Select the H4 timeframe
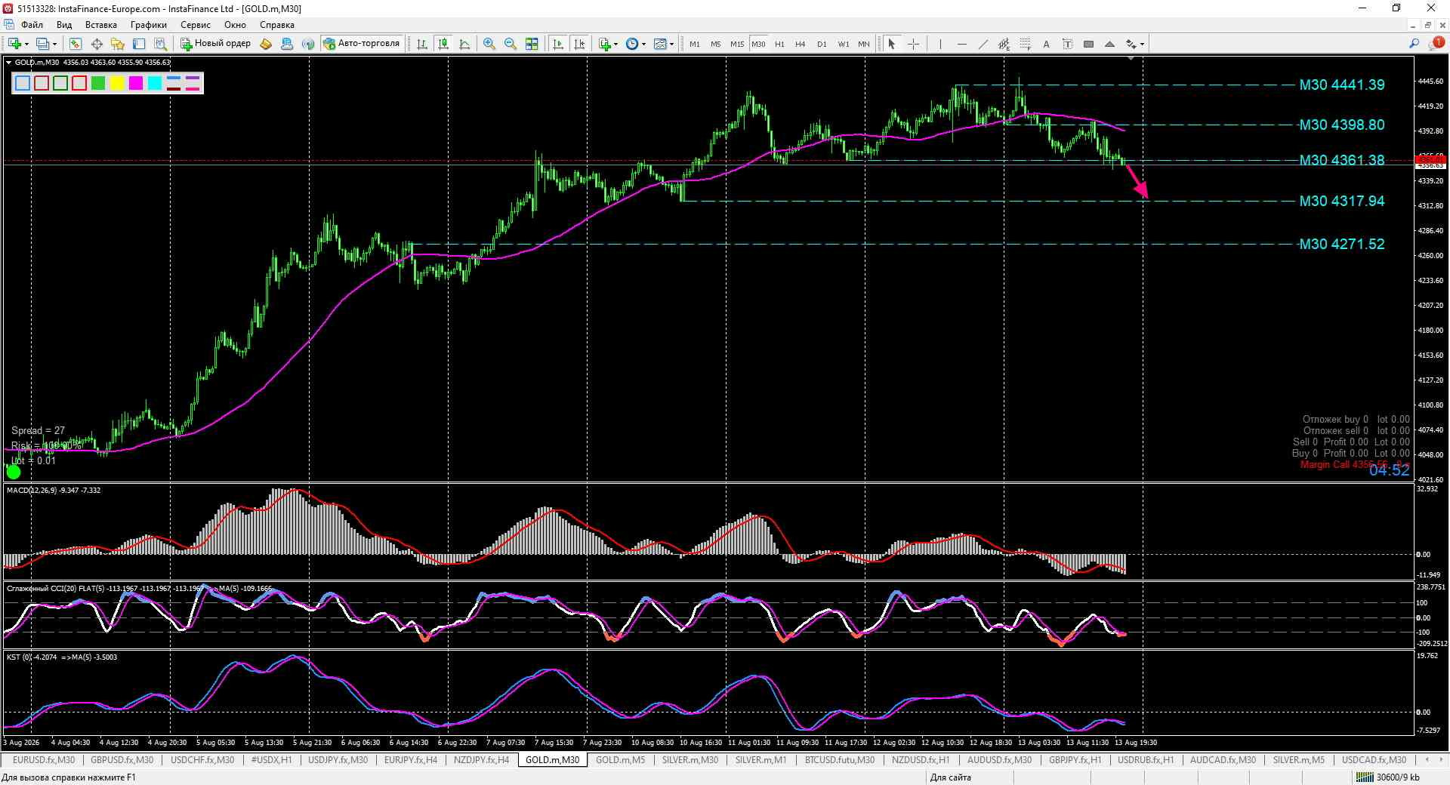 (801, 44)
